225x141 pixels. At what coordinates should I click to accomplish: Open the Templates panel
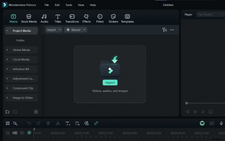[x=127, y=19]
